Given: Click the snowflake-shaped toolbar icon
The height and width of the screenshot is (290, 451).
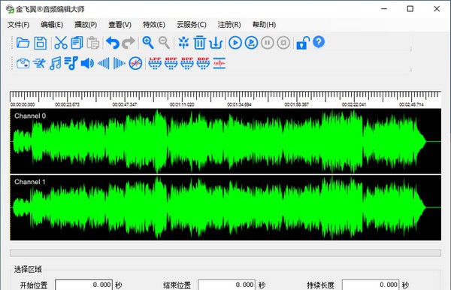Looking at the screenshot, I should pyautogui.click(x=183, y=43).
